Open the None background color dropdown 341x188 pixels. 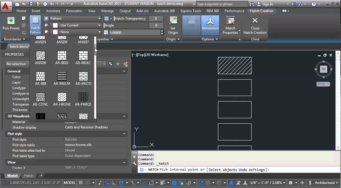(76, 32)
